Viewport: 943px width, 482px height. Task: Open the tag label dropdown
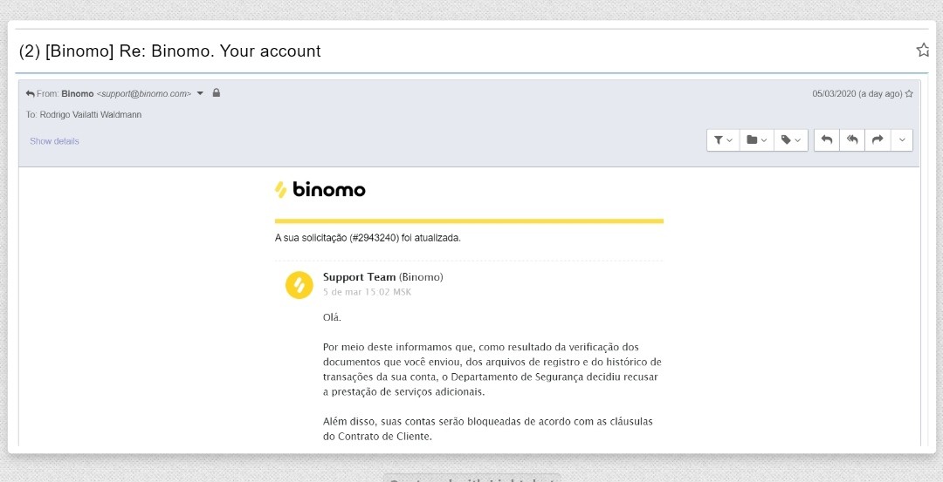coord(791,139)
